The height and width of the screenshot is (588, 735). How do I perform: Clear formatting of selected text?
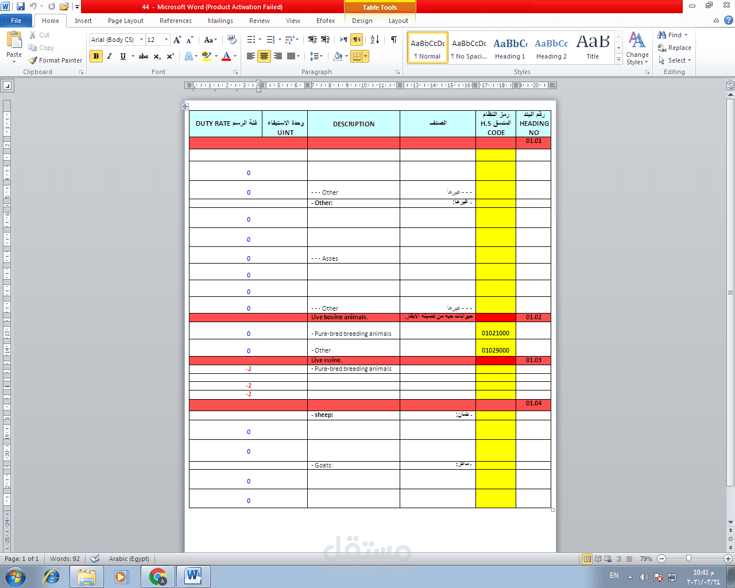point(232,40)
